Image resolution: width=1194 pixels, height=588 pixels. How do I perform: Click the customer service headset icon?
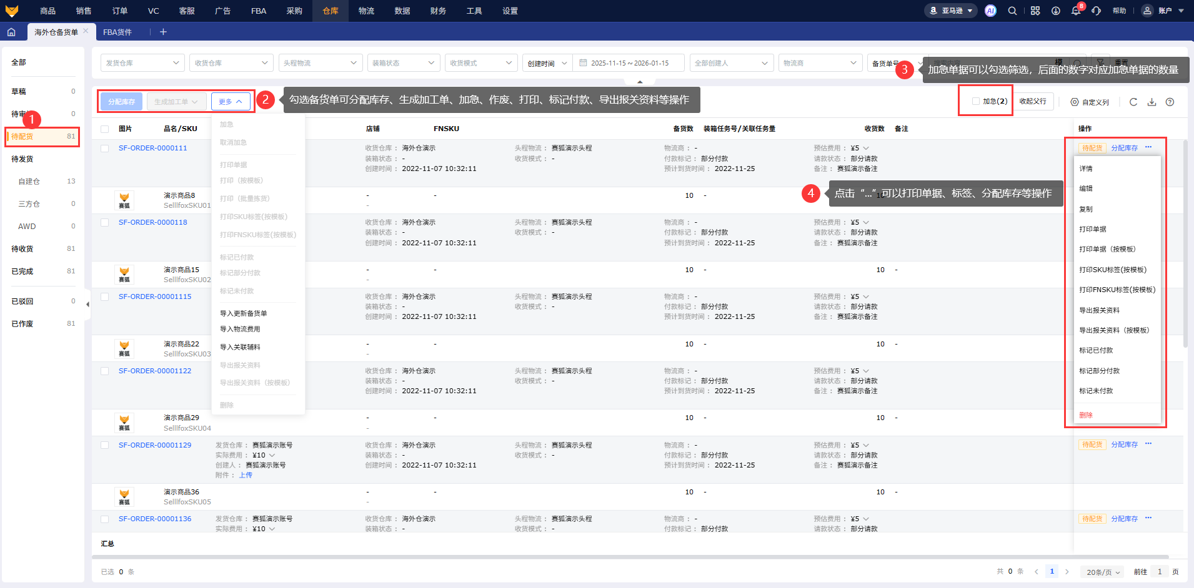[x=1097, y=11]
